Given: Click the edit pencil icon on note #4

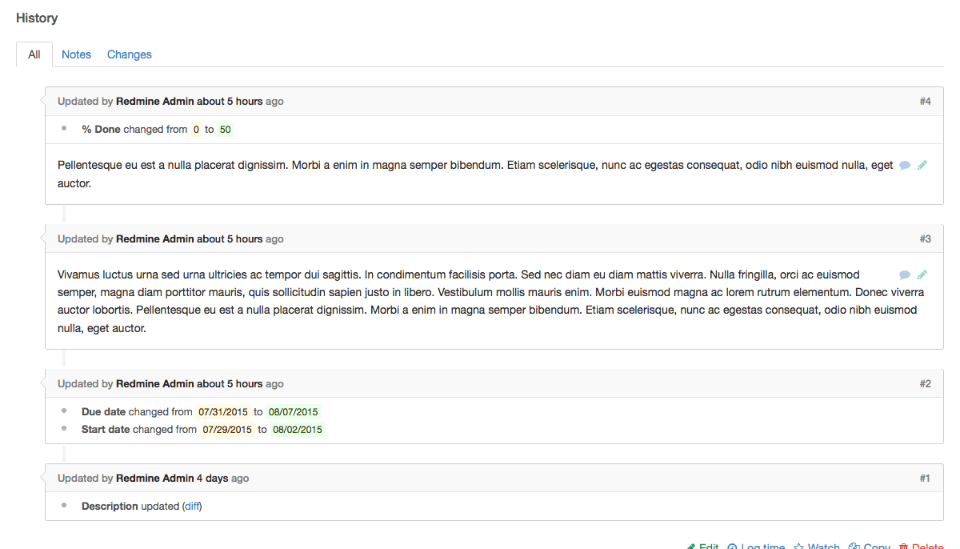Looking at the screenshot, I should pyautogui.click(x=922, y=165).
